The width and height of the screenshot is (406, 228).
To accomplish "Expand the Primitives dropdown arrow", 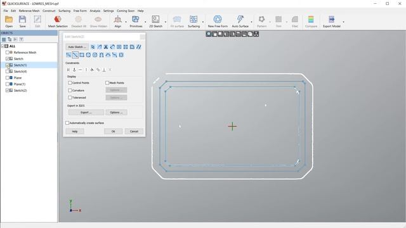I will 145,22.
